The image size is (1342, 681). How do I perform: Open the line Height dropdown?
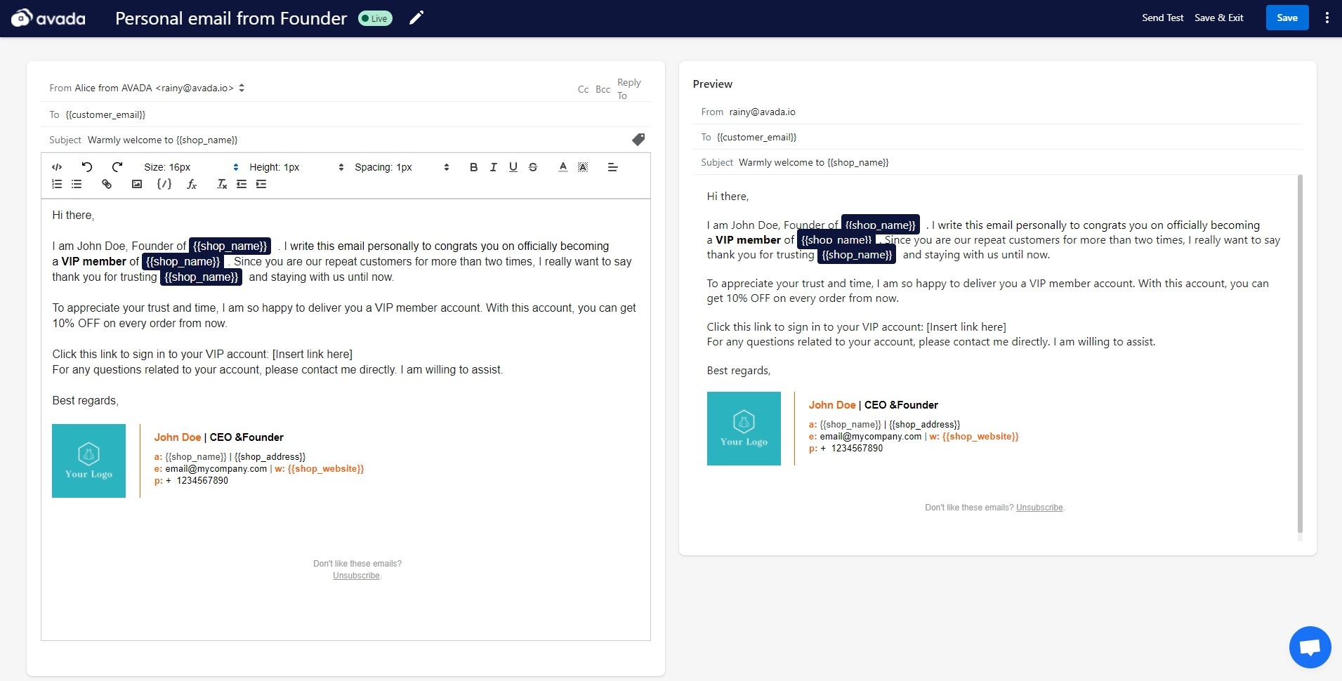(296, 167)
